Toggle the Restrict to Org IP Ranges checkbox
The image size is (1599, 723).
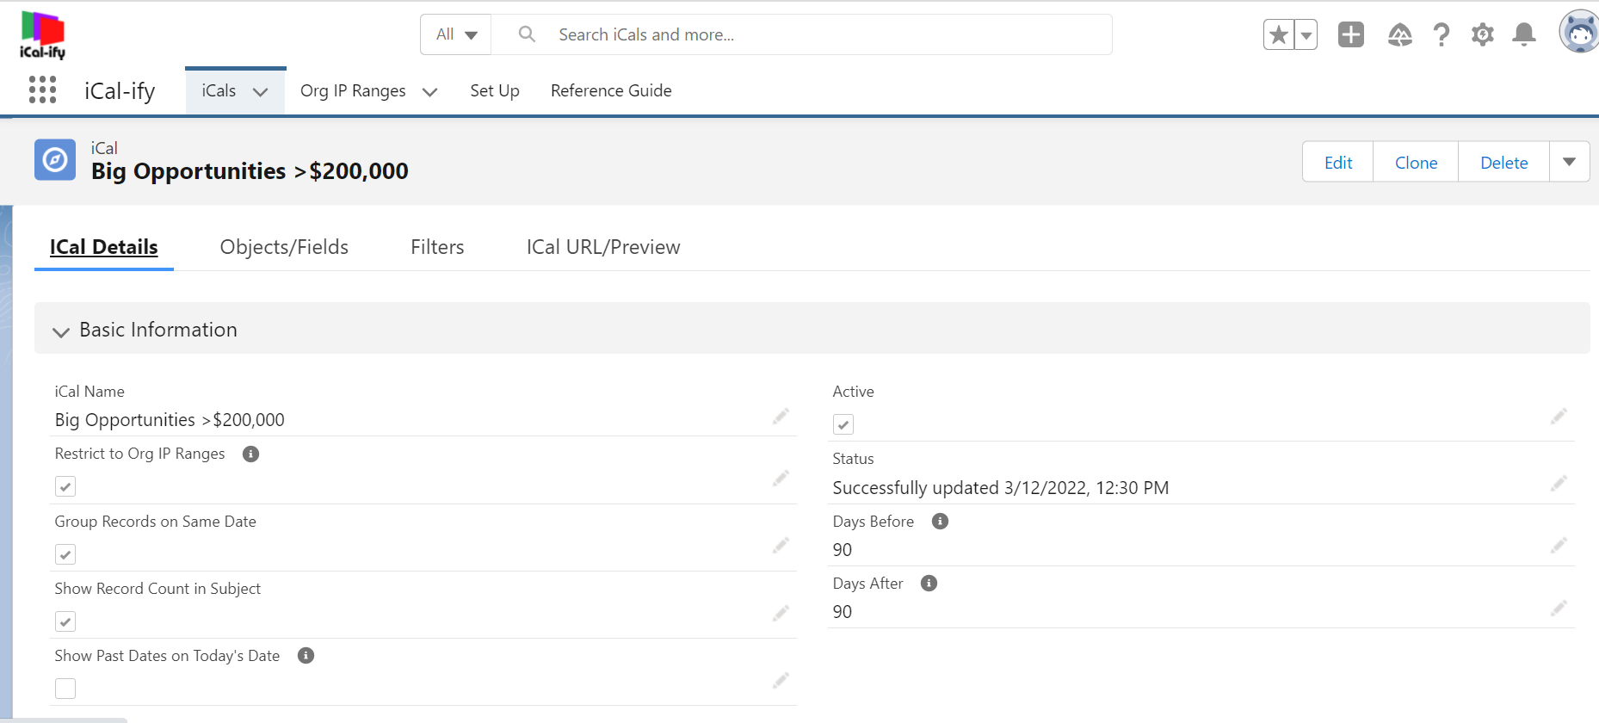[x=65, y=486]
